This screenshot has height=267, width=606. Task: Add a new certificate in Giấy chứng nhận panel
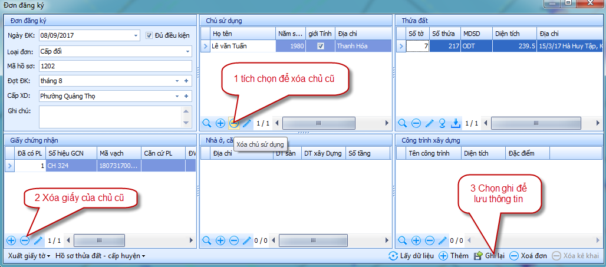(x=11, y=240)
